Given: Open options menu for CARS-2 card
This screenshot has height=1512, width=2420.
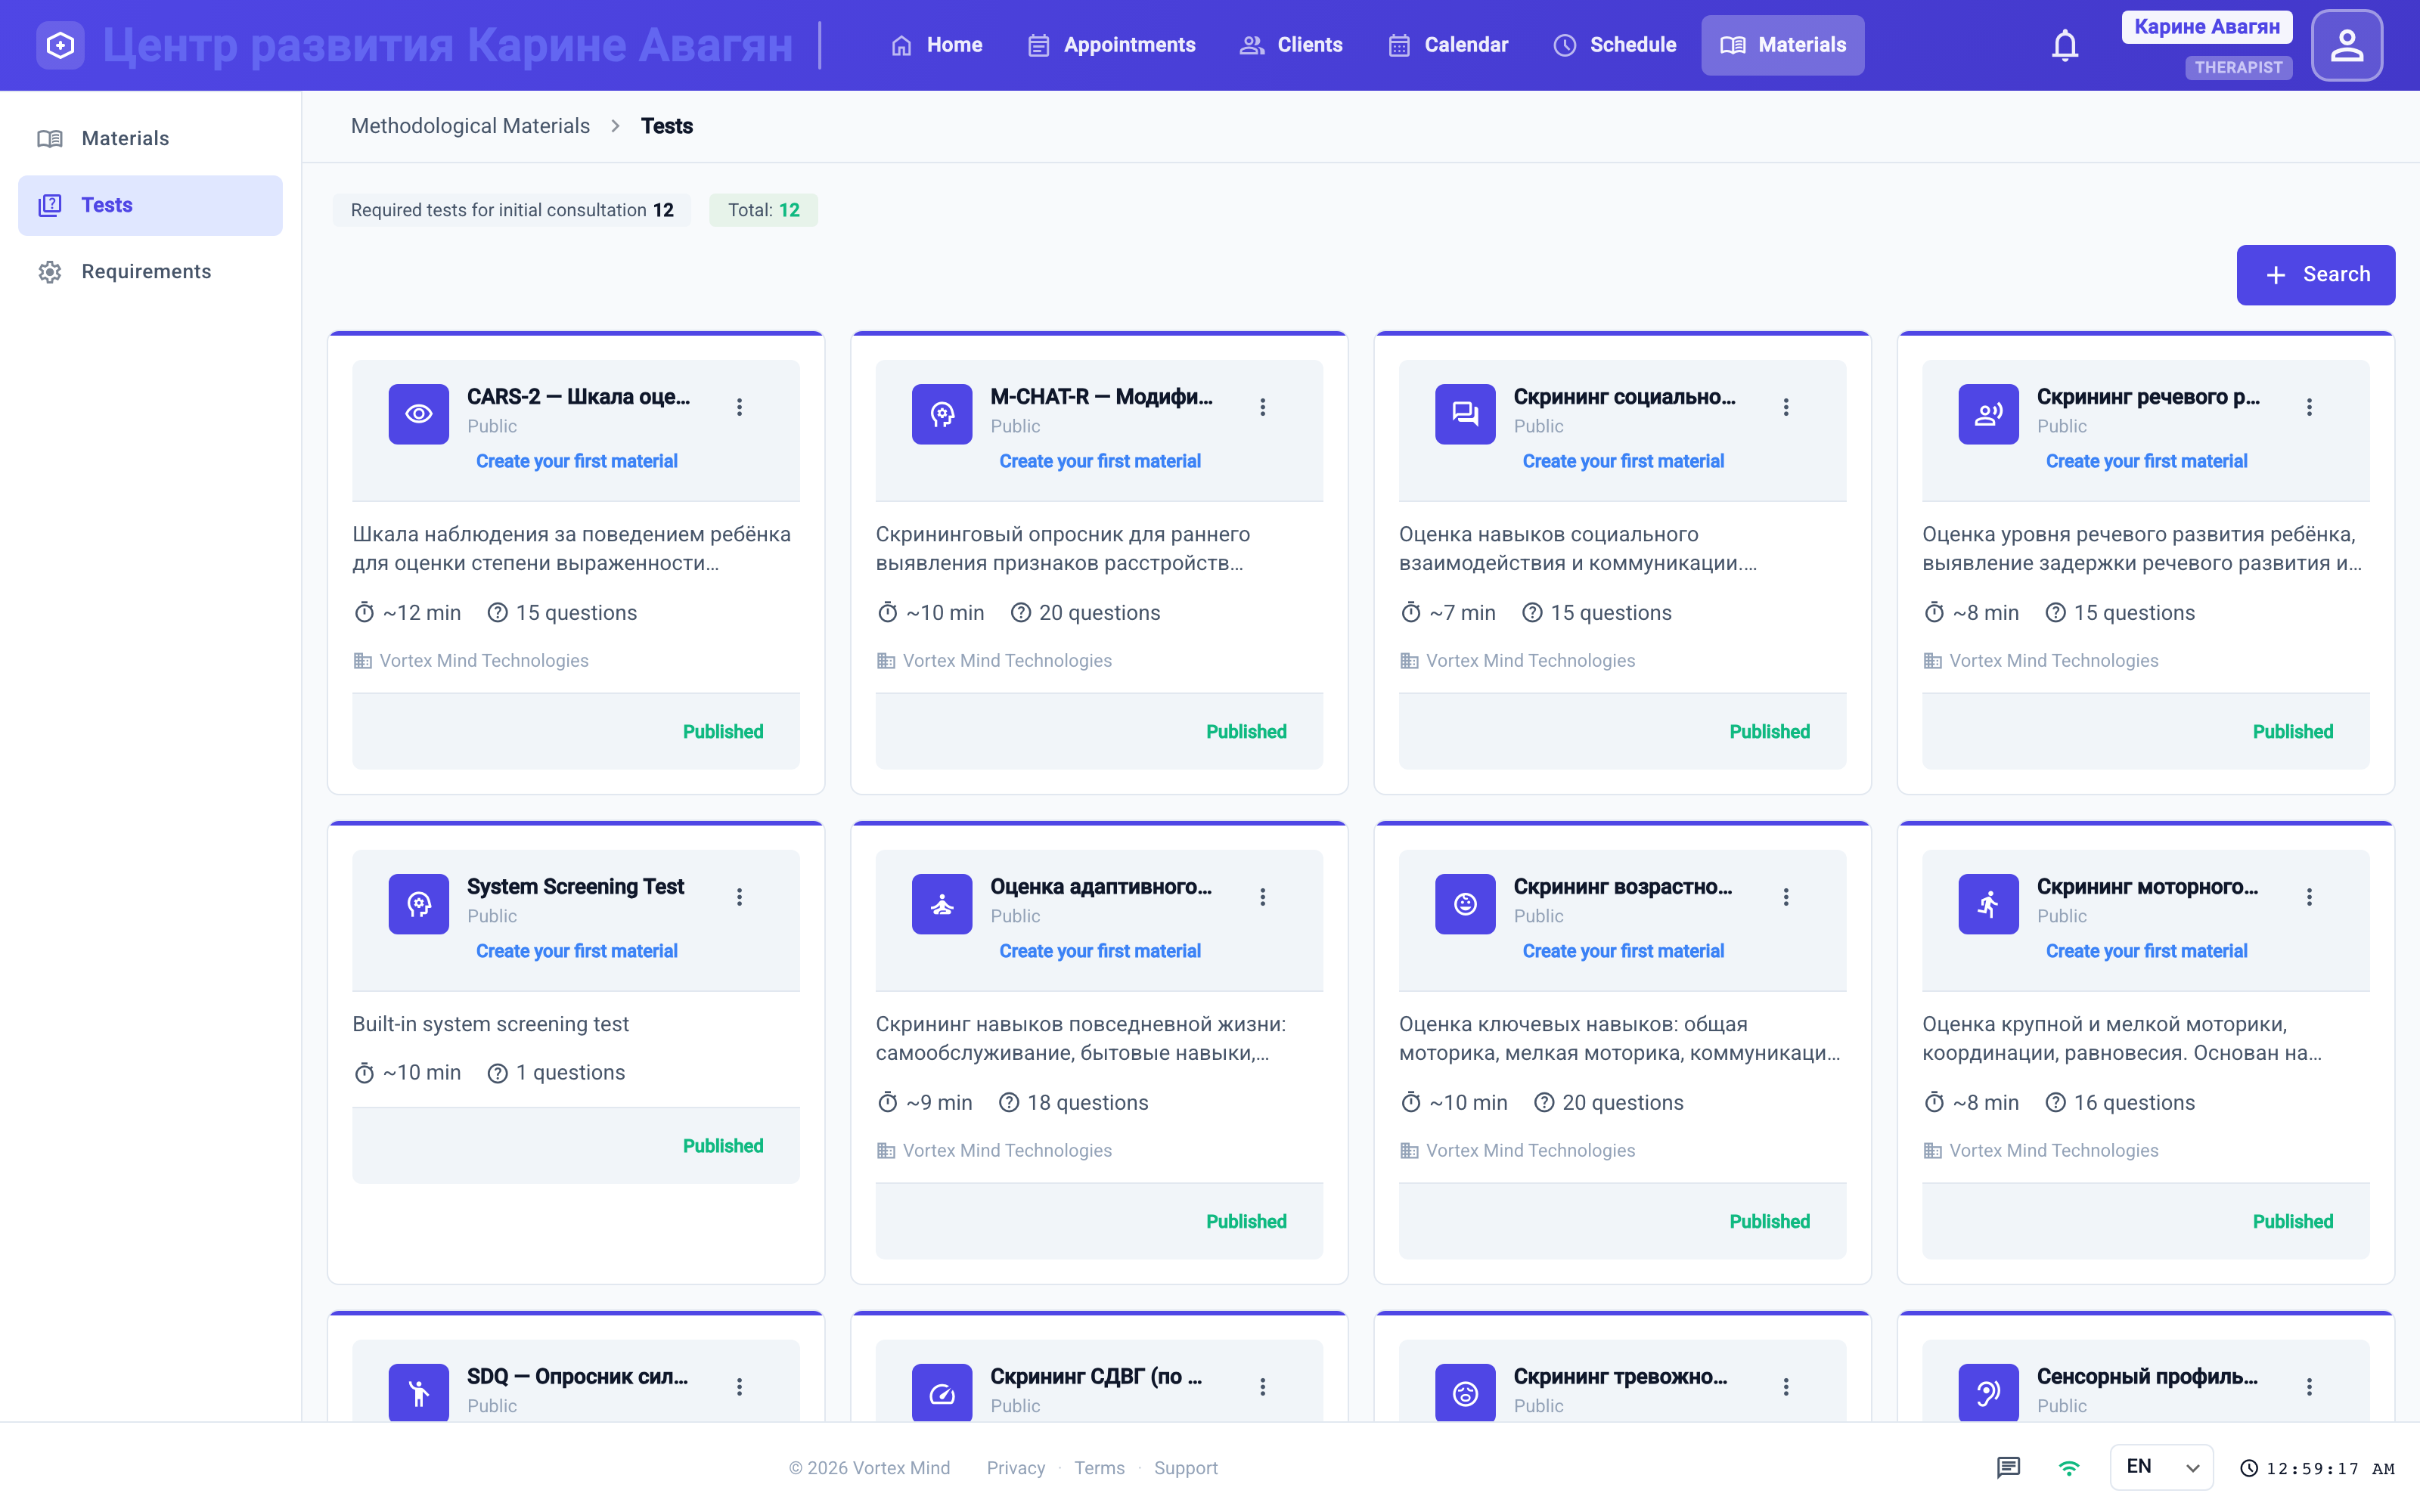Looking at the screenshot, I should click(x=739, y=407).
